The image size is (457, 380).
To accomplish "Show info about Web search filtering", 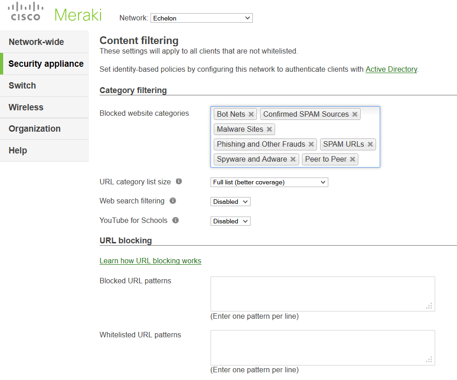I will (172, 201).
